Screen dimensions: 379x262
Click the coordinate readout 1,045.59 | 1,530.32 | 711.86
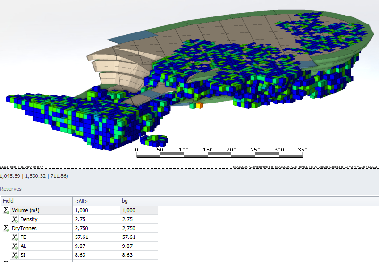point(34,176)
